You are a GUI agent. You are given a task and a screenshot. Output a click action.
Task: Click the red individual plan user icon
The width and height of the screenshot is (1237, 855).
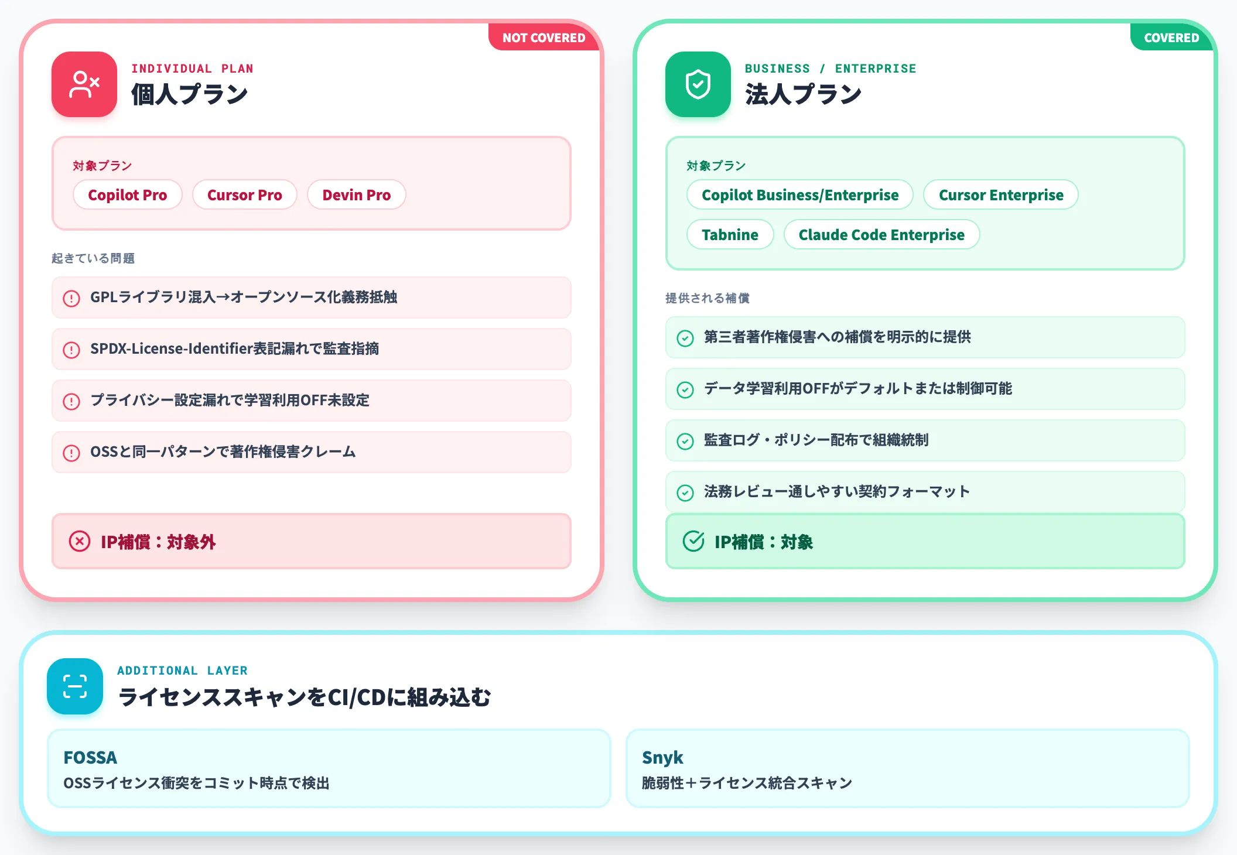pyautogui.click(x=84, y=84)
